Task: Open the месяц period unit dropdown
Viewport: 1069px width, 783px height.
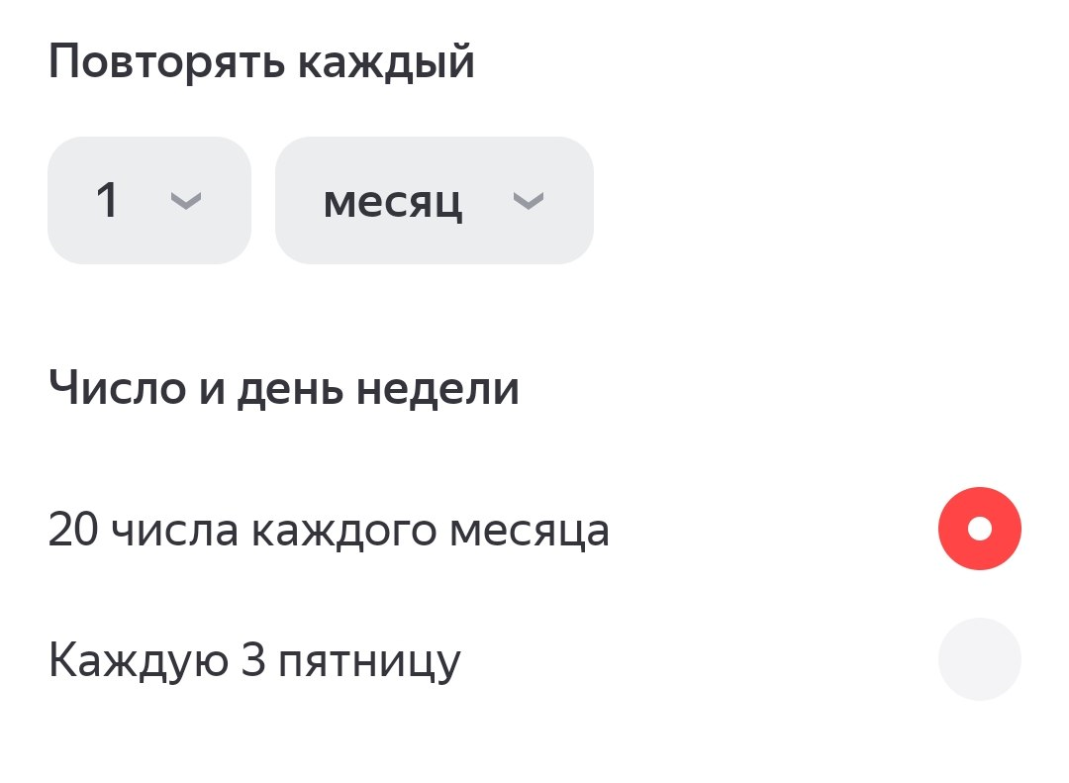Action: click(434, 201)
